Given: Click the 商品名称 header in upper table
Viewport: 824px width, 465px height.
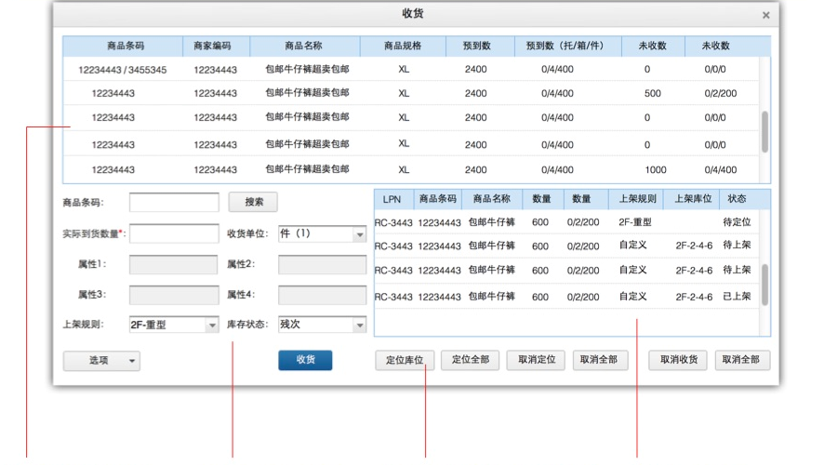Looking at the screenshot, I should point(303,46).
